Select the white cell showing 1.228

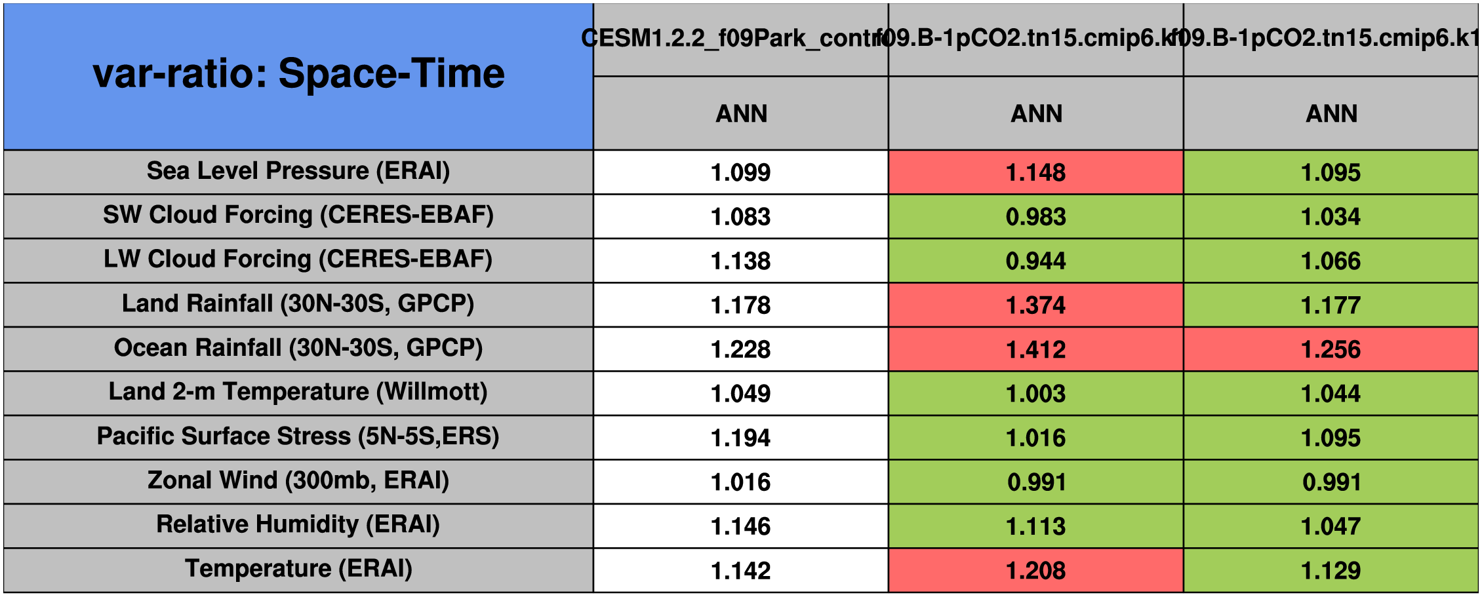tap(740, 349)
